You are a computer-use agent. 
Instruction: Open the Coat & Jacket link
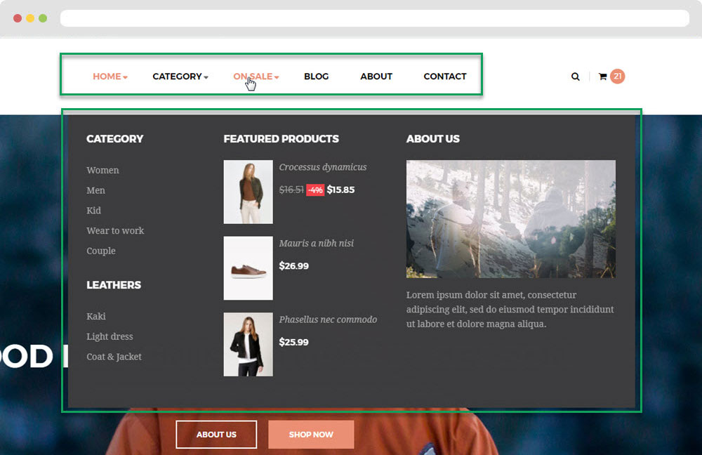[x=114, y=357]
